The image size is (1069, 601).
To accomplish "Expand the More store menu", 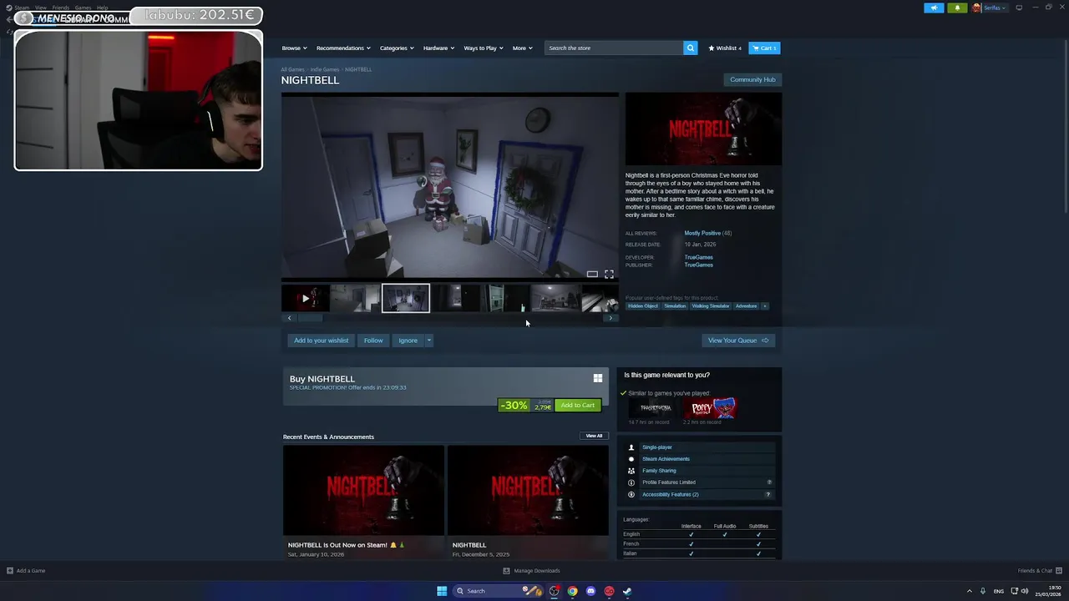I will tap(522, 48).
